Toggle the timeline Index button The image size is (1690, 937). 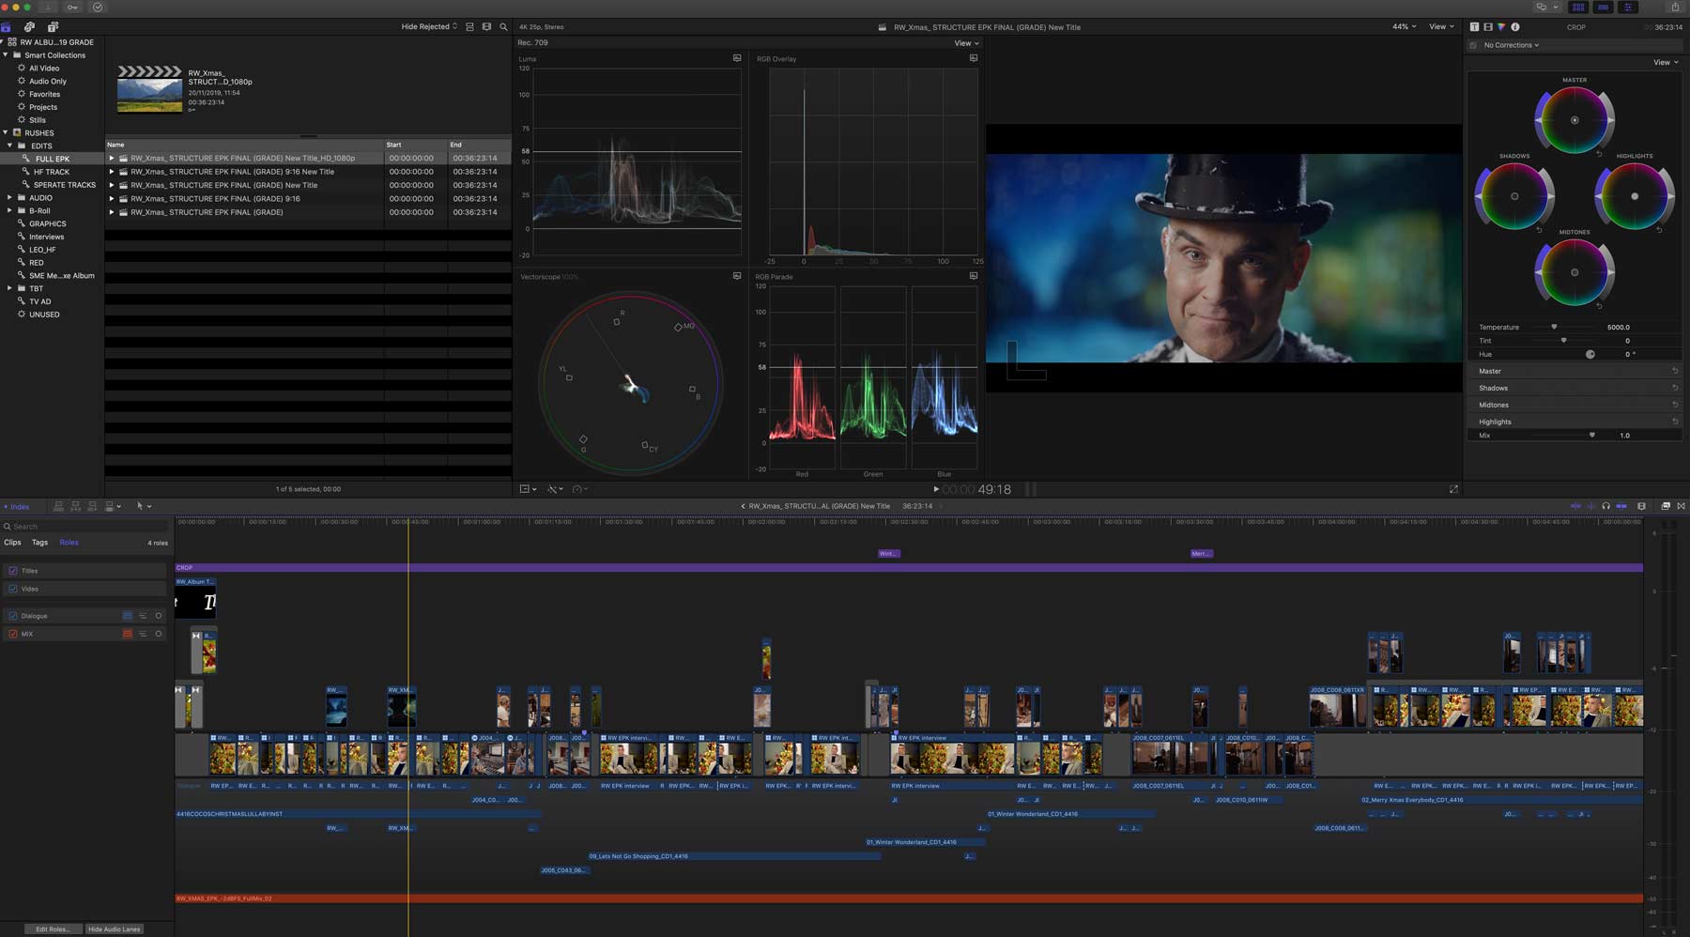17,506
